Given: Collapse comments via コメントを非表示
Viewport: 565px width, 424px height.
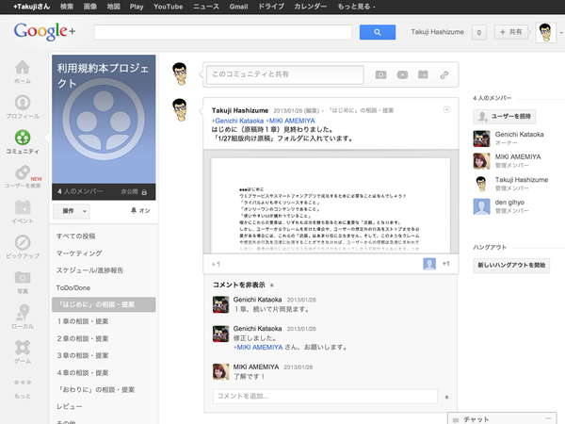Looking at the screenshot, I should pos(243,285).
